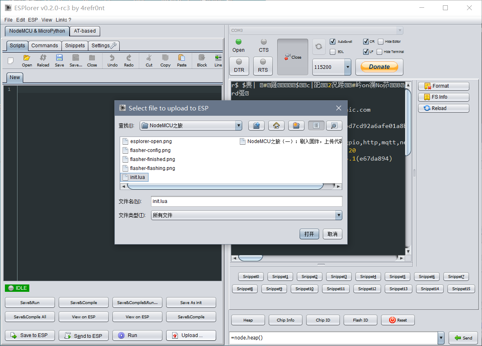Open the baud rate 115200 dropdown
Image resolution: width=482 pixels, height=346 pixels.
point(347,67)
